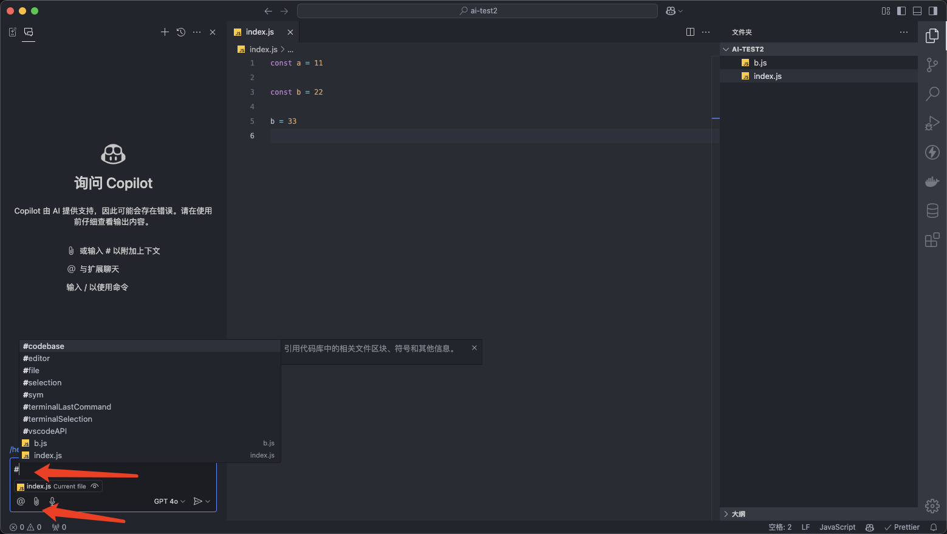This screenshot has width=947, height=534.
Task: Open the Search view in the activity bar
Action: [932, 93]
